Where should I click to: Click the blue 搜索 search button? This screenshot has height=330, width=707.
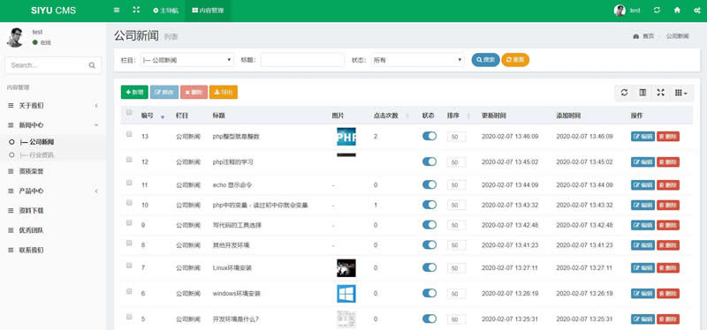pos(485,60)
